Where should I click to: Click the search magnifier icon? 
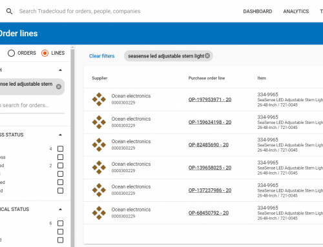9,11
